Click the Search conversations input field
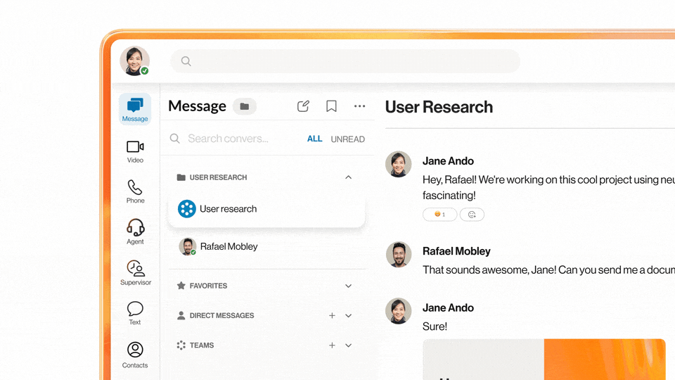The width and height of the screenshot is (675, 380). click(232, 139)
